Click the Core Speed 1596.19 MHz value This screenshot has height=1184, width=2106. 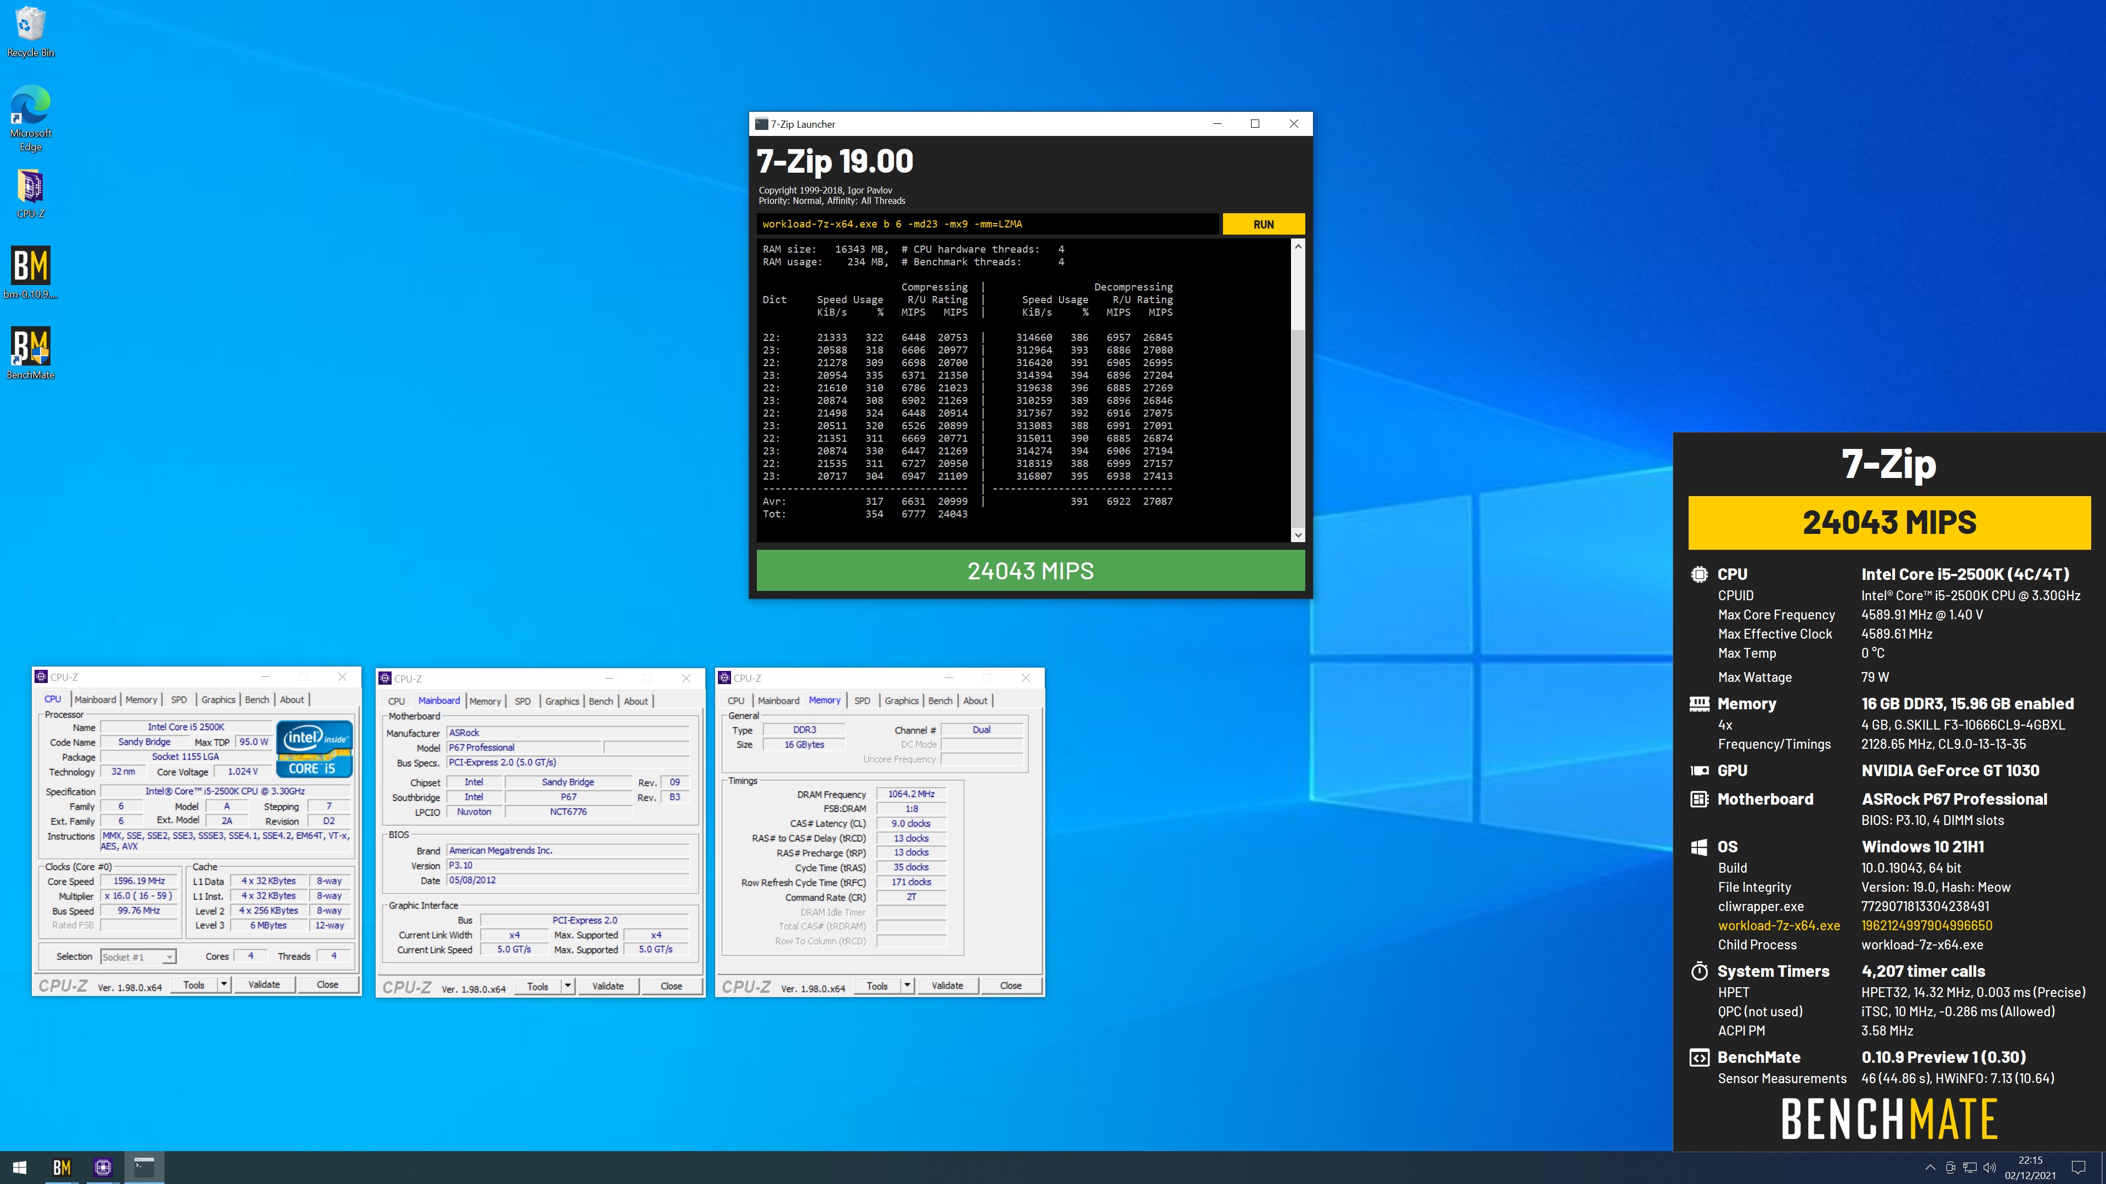tap(139, 881)
